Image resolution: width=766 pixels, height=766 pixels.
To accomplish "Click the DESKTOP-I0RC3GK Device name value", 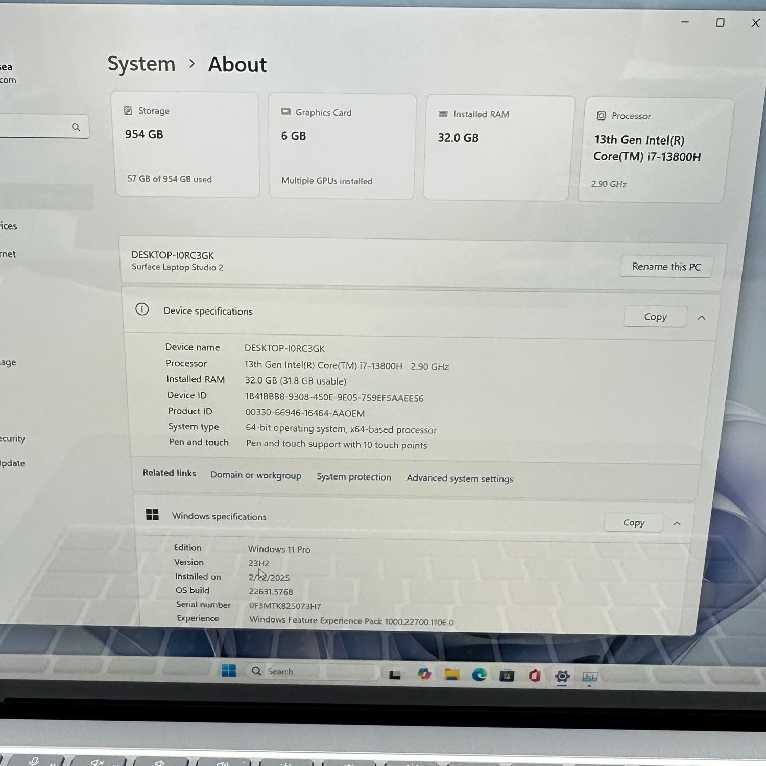I will [x=284, y=348].
